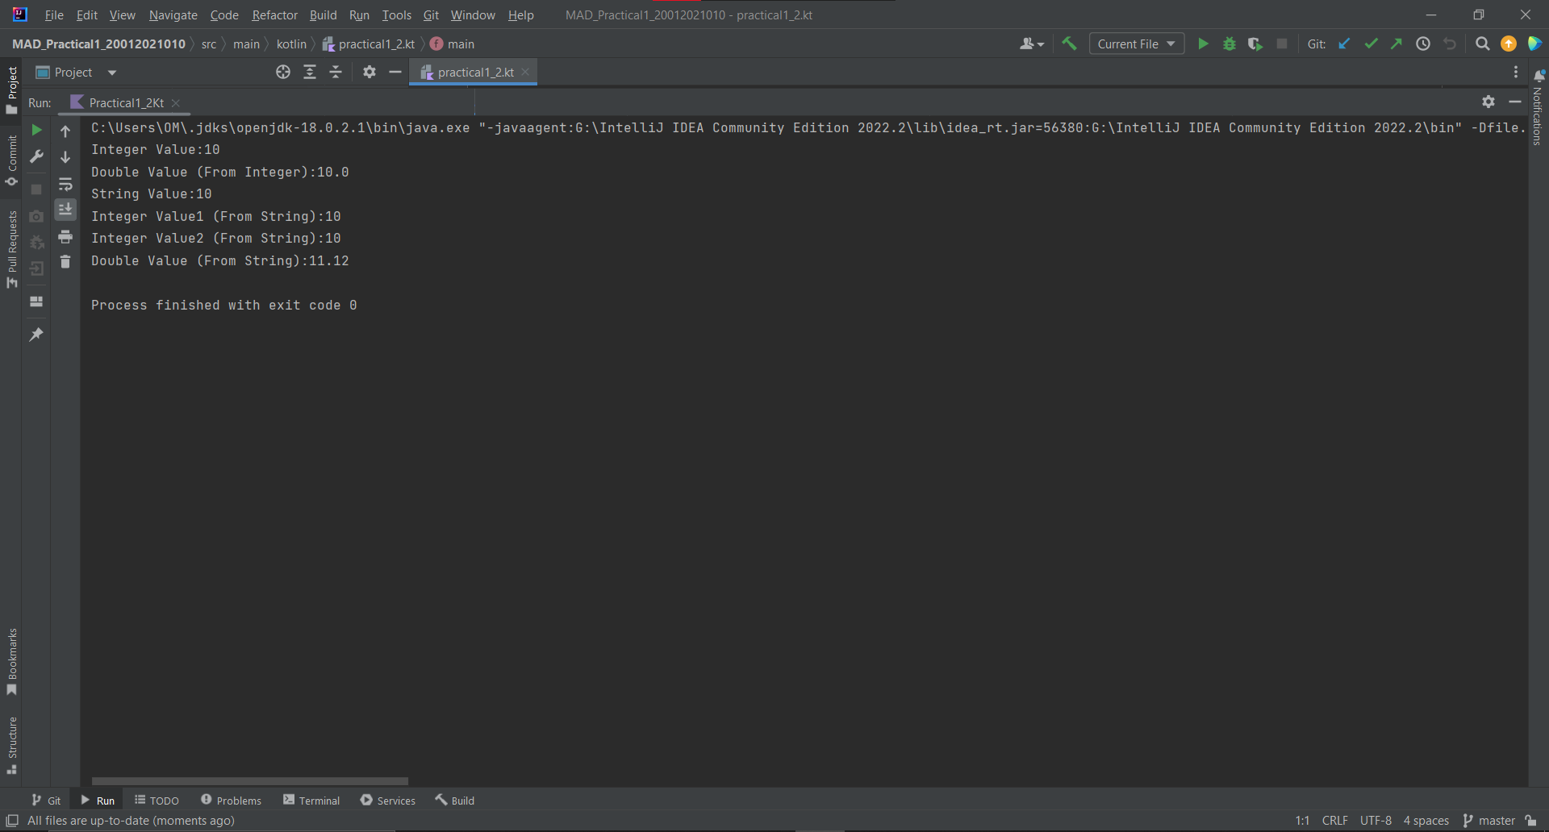Open IDE updates orange icon
Viewport: 1549px width, 832px height.
pyautogui.click(x=1509, y=44)
